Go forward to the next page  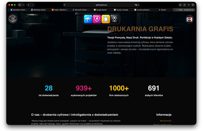(32, 5)
